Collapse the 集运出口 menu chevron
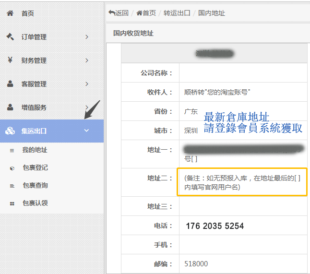Image resolution: width=310 pixels, height=274 pixels. [86, 131]
